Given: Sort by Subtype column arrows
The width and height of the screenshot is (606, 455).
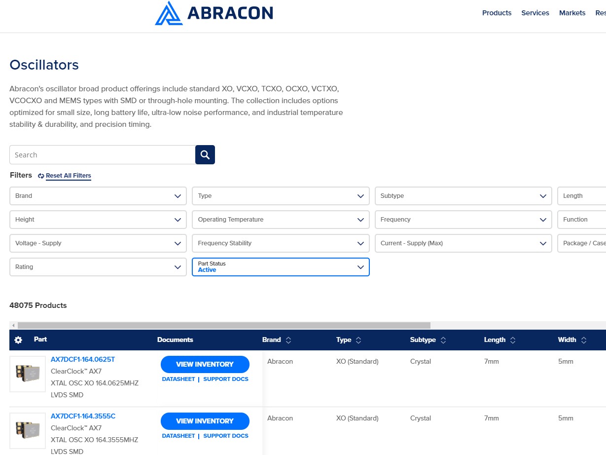Looking at the screenshot, I should pyautogui.click(x=443, y=340).
